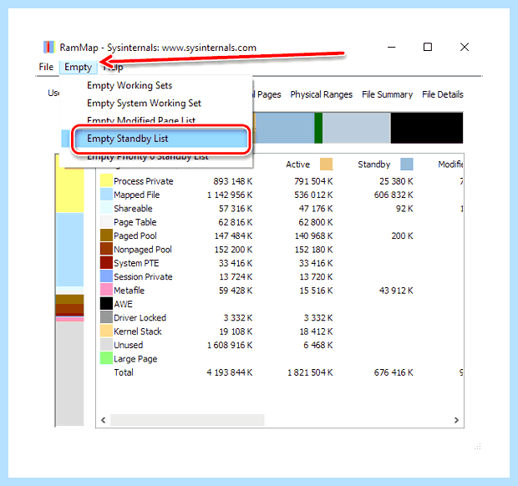Close the RamMap window
518x486 pixels.
465,48
